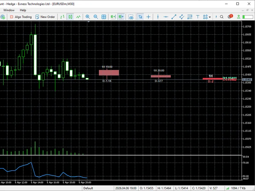Click the O: 1.15455 status value
This screenshot has width=255, height=191.
147,188
